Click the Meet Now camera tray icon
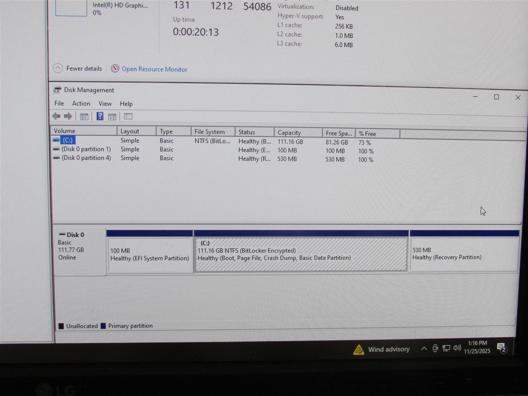The image size is (528, 396). (435, 348)
